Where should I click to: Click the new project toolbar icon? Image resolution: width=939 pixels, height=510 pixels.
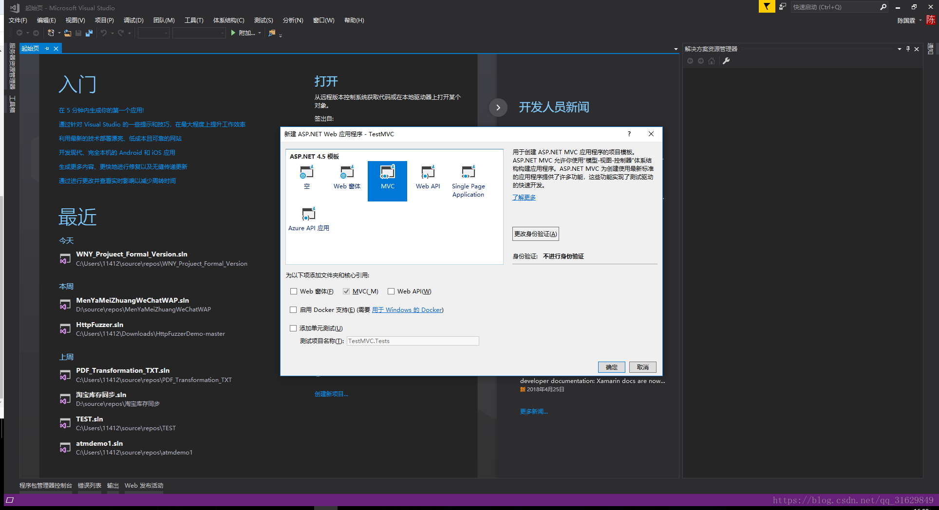[51, 33]
